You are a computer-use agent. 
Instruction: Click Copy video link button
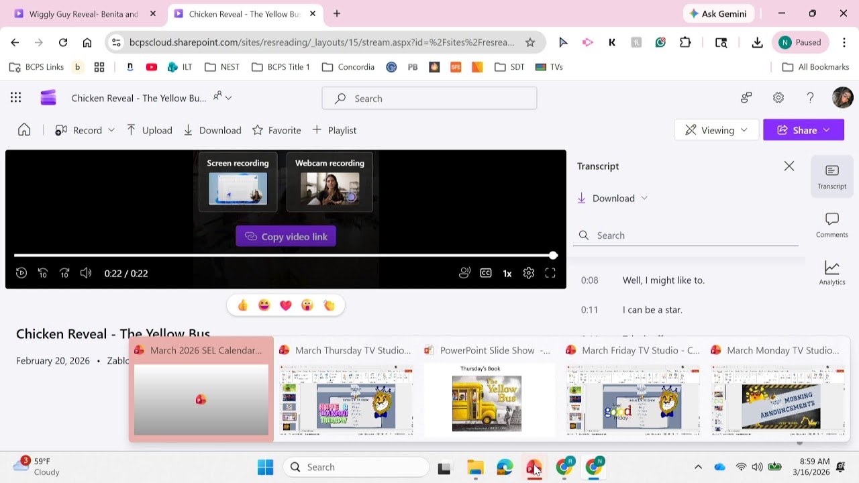(286, 236)
